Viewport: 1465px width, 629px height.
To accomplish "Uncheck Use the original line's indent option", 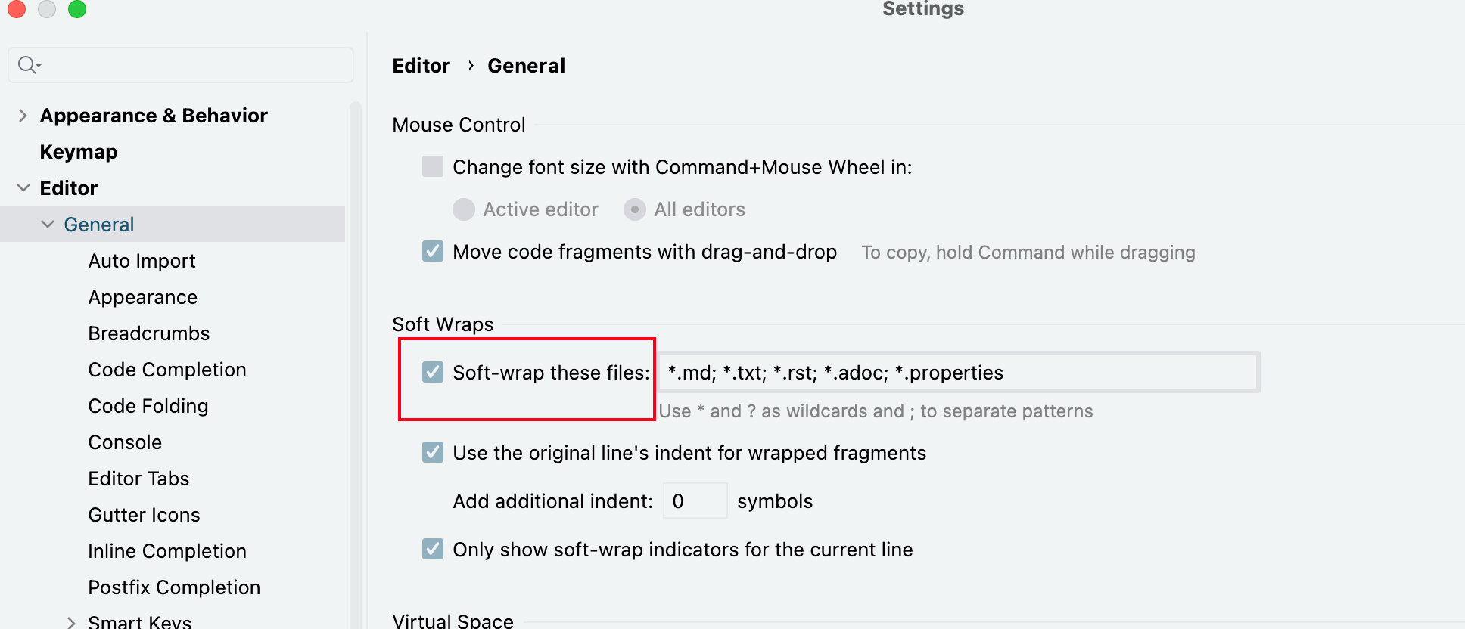I will point(433,453).
